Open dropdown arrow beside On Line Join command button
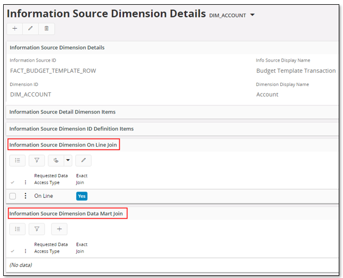Image resolution: width=343 pixels, height=278 pixels. click(68, 160)
